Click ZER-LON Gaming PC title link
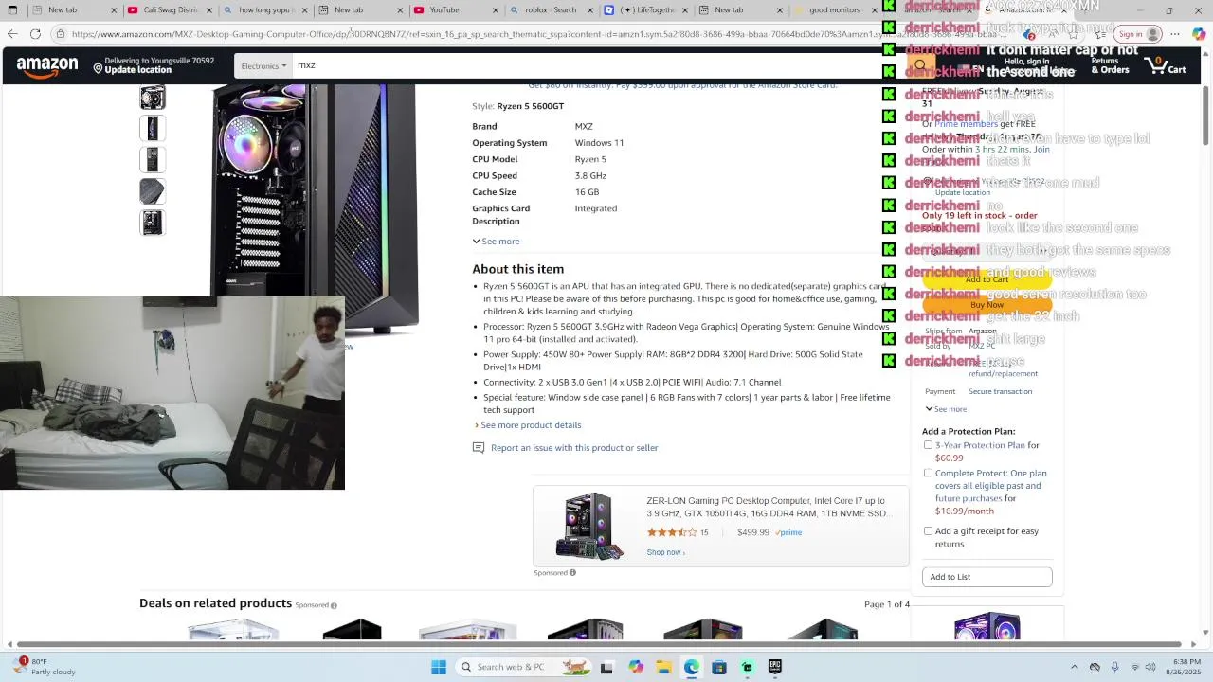Image resolution: width=1213 pixels, height=682 pixels. coord(769,507)
